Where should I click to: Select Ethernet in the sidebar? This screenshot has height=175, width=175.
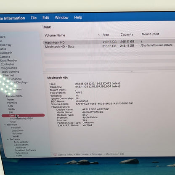tap(8, 75)
